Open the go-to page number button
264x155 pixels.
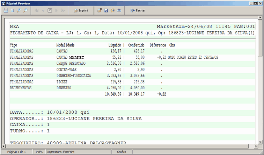click(x=50, y=10)
